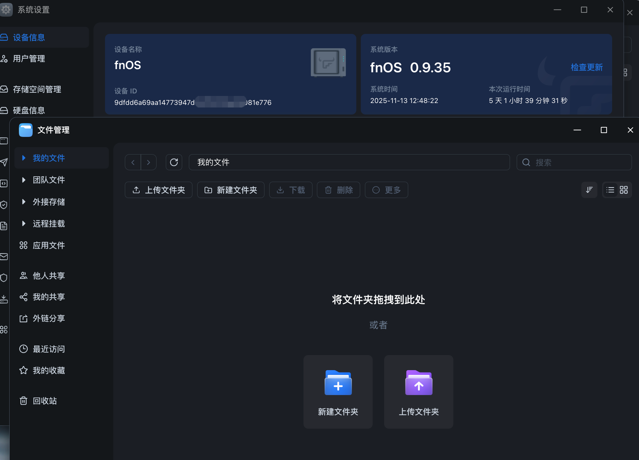Image resolution: width=639 pixels, height=460 pixels.
Task: Switch to list view mode
Action: [610, 190]
